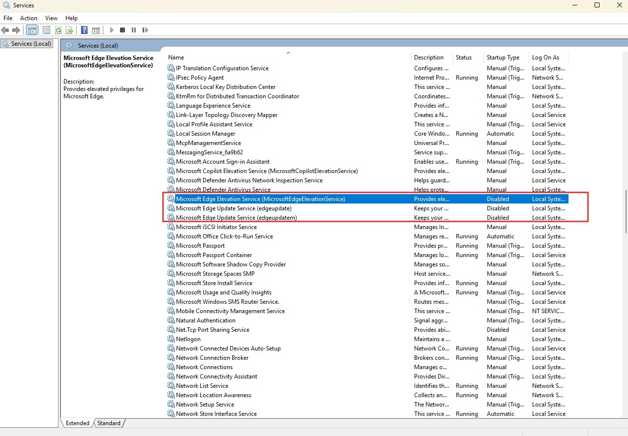
Task: Click the Stop Service square icon
Action: pos(122,30)
